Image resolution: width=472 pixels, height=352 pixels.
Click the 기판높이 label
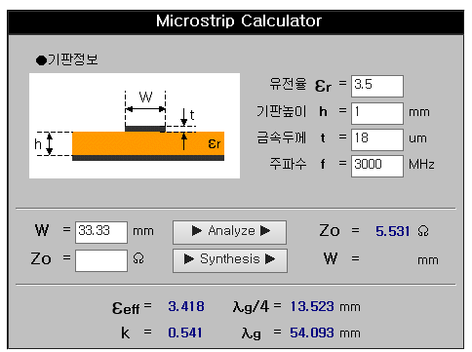coord(282,111)
